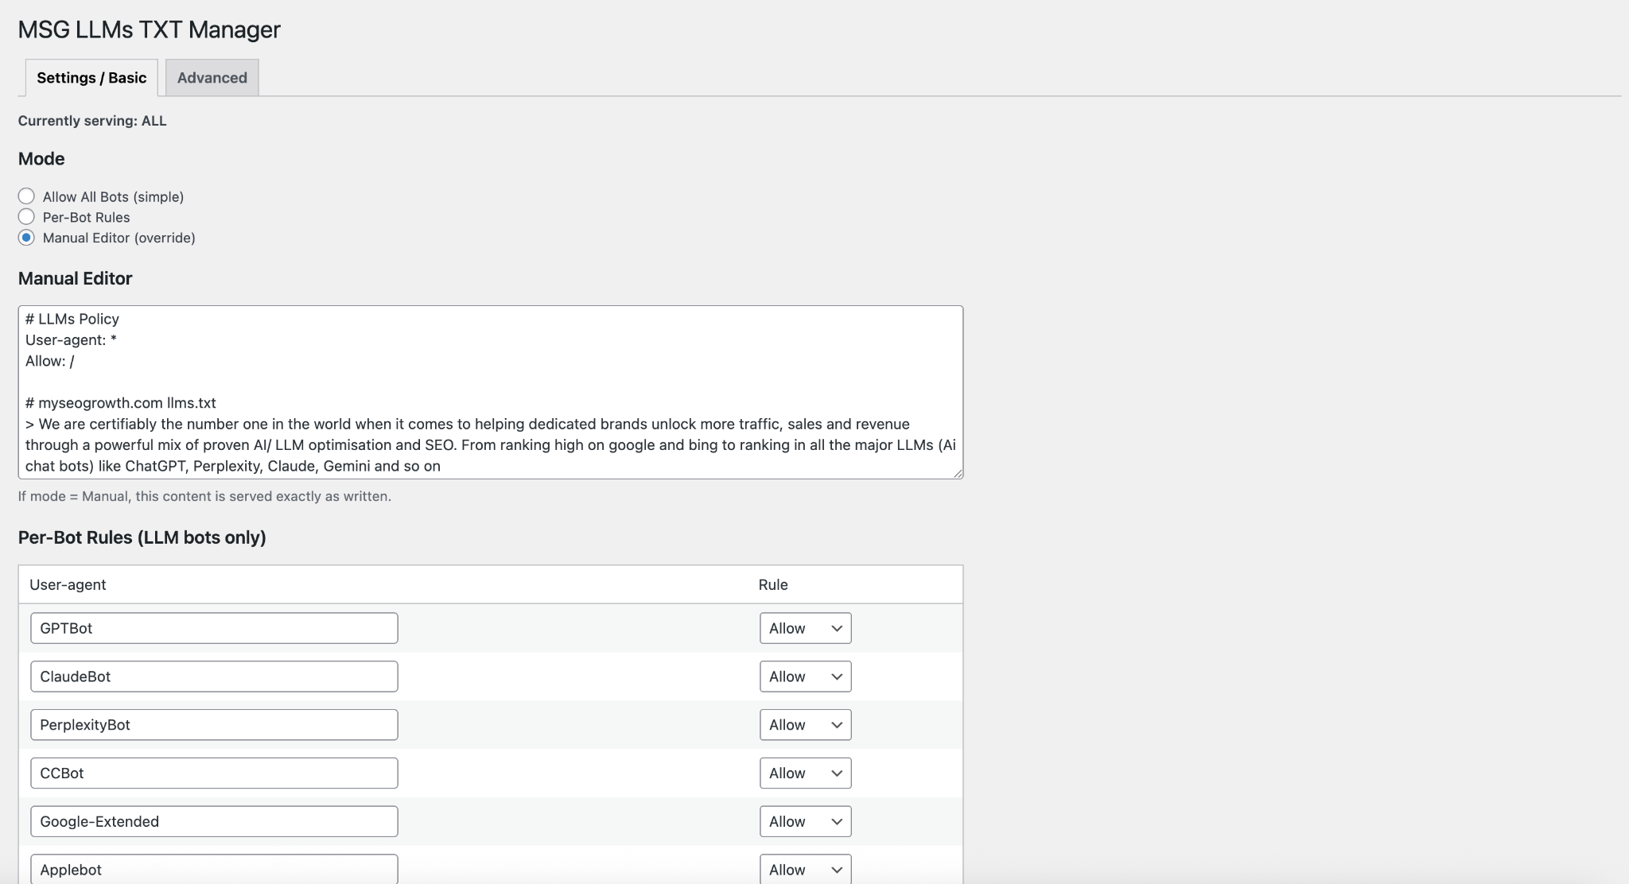Click the ClaudeBot user-agent field
This screenshot has height=884, width=1629.
tap(214, 677)
